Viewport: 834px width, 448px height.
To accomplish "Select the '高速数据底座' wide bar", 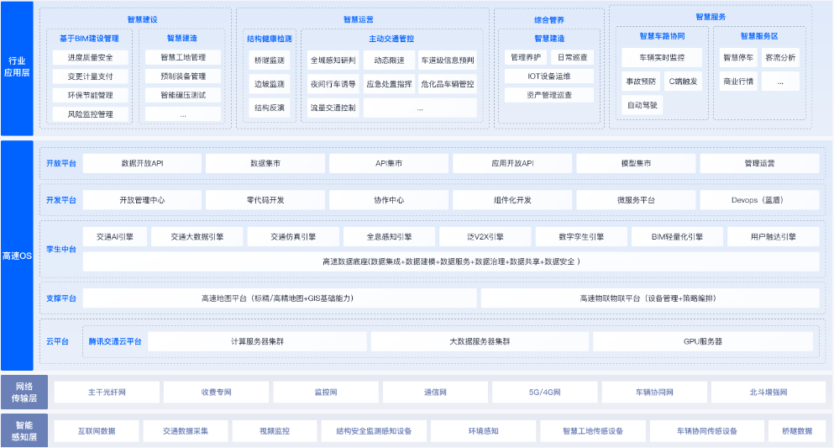I will coord(451,261).
